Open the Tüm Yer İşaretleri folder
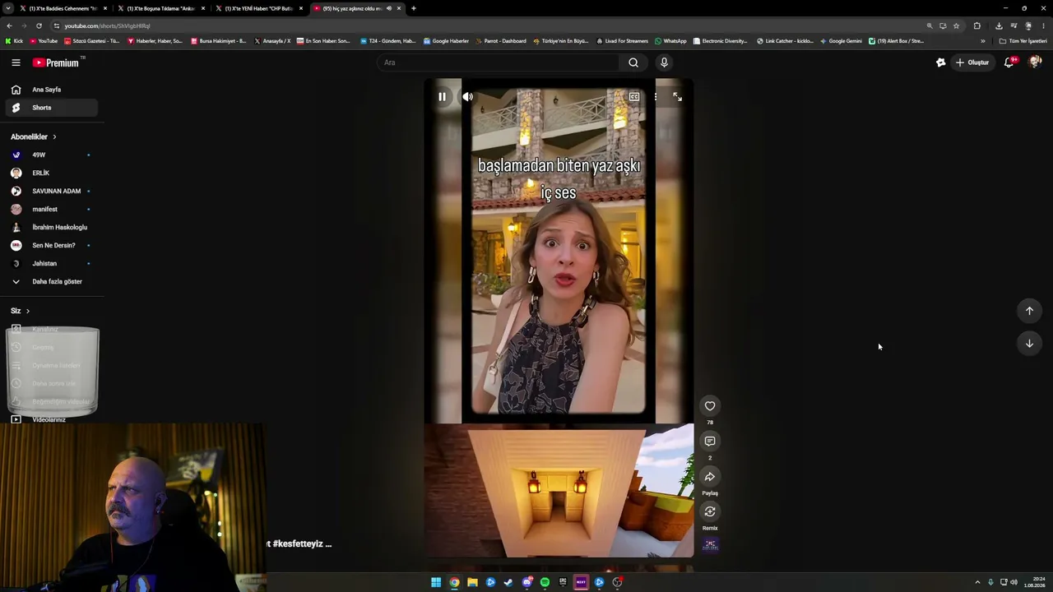The width and height of the screenshot is (1053, 592). 1023,41
